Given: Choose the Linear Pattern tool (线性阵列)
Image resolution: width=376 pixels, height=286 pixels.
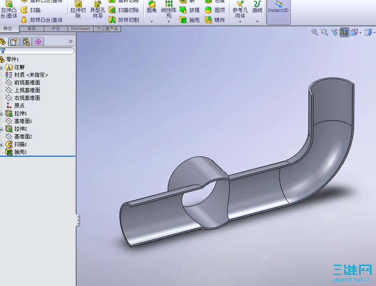Looking at the screenshot, I should [169, 9].
